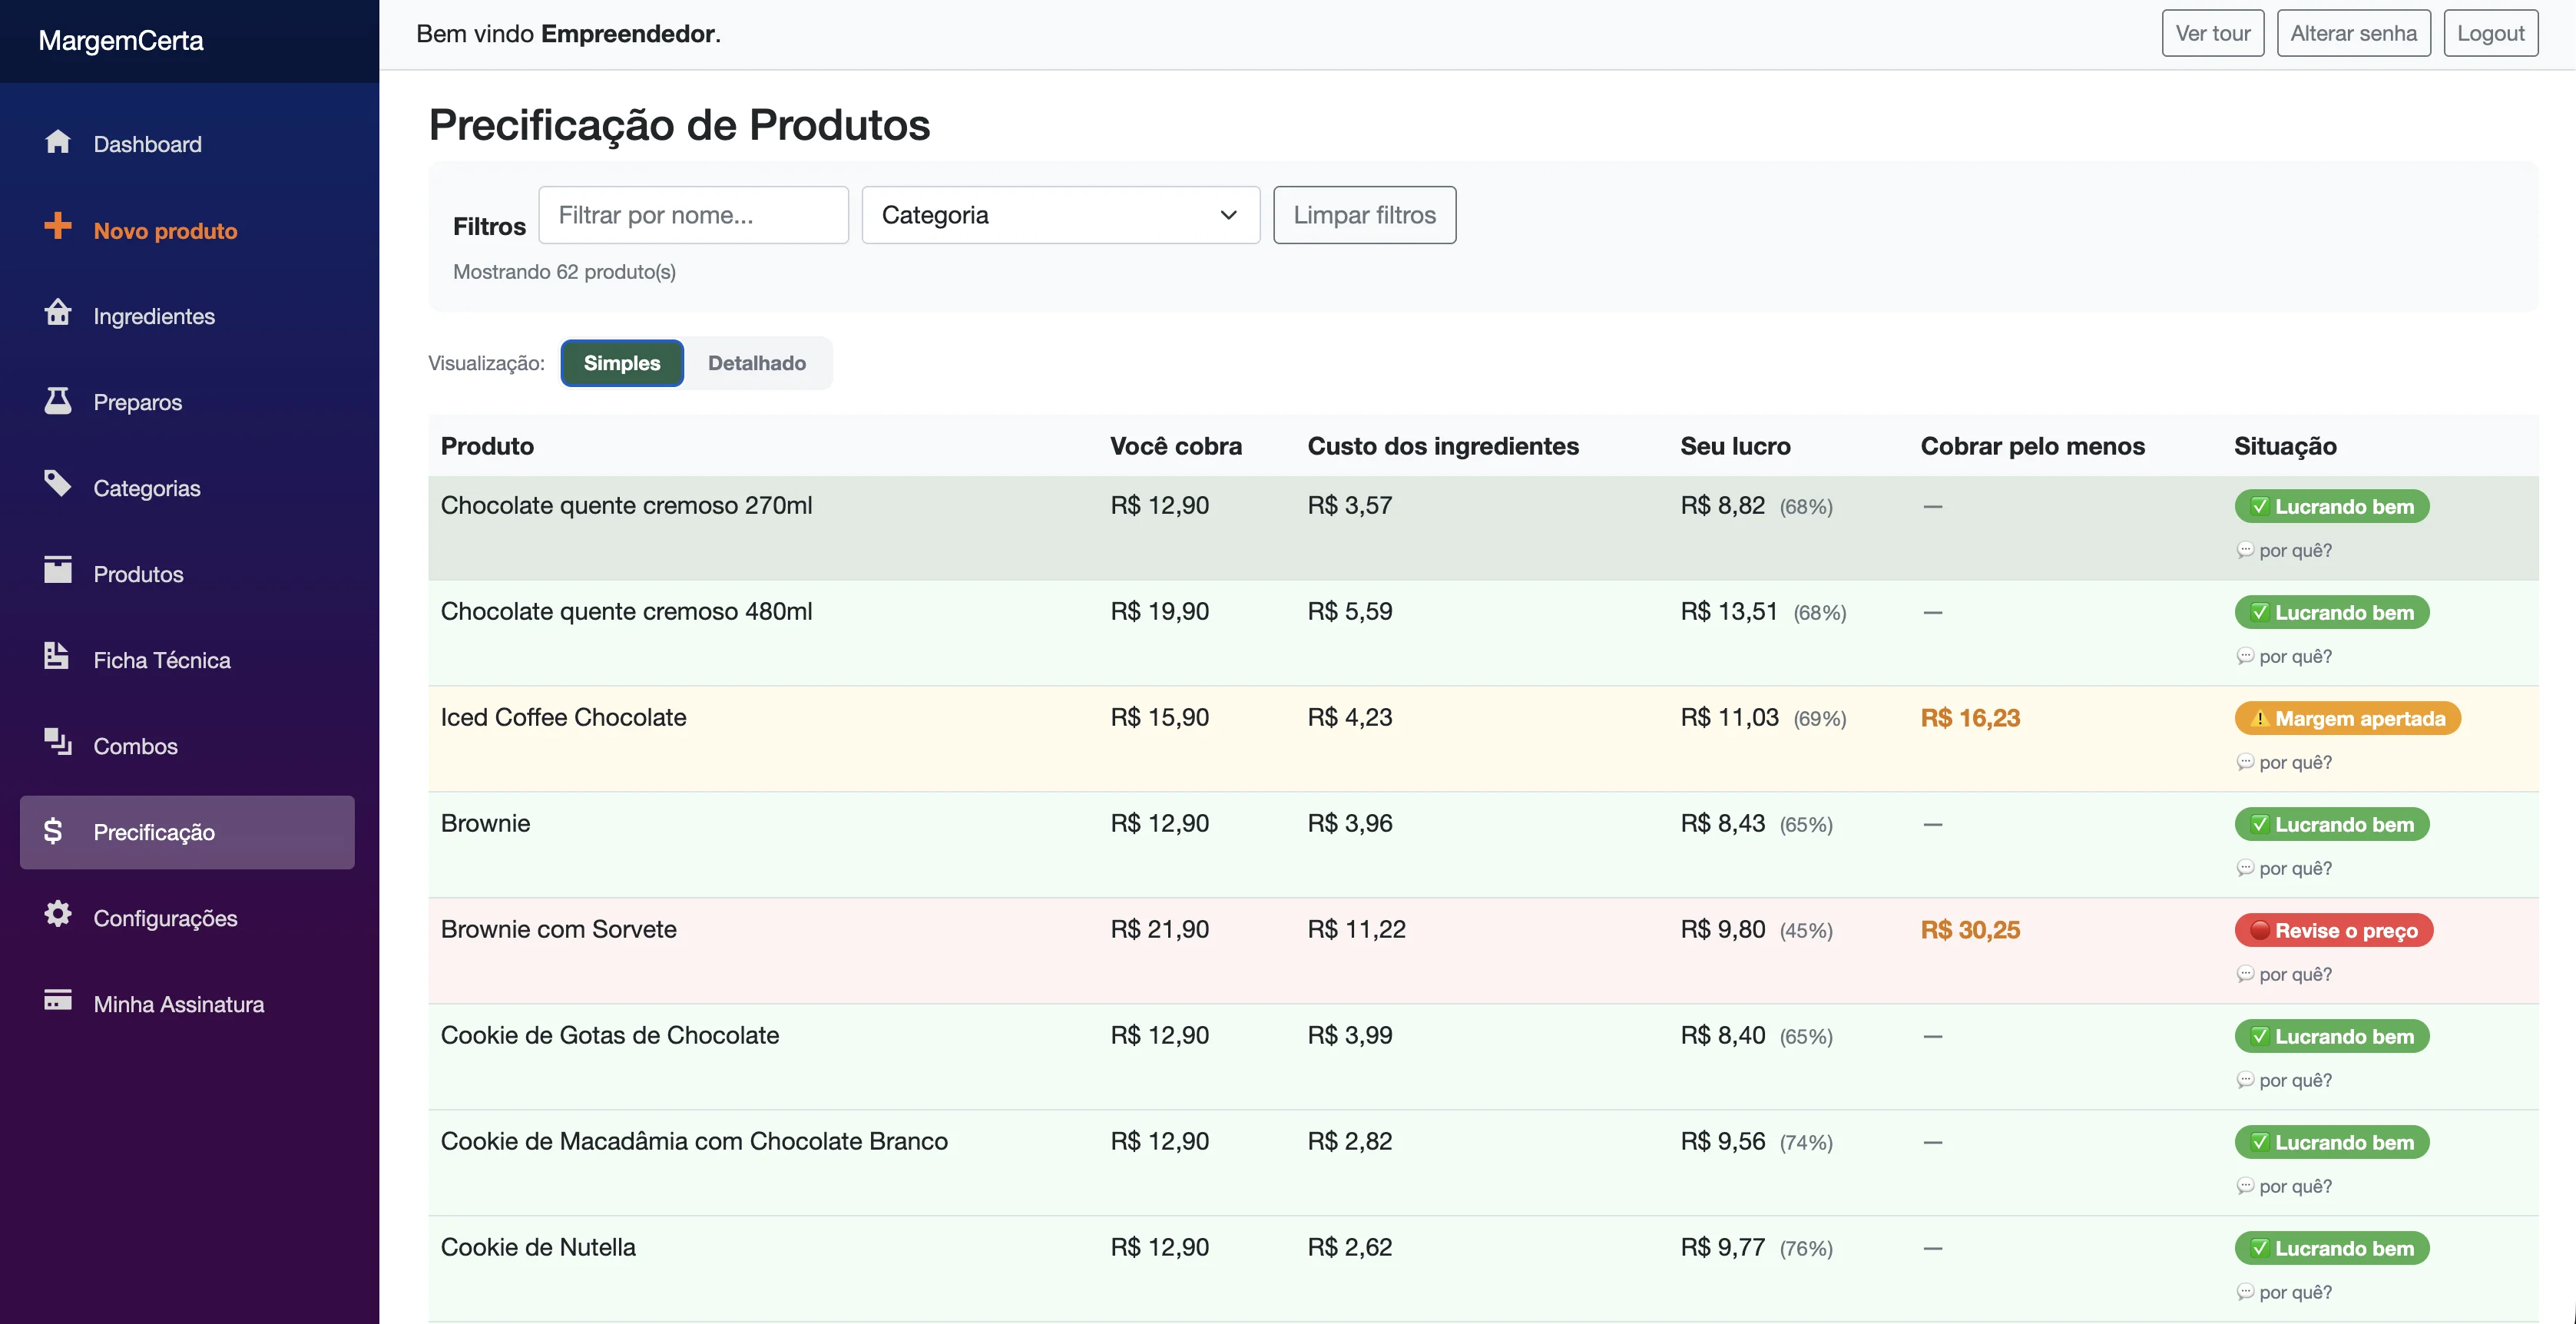Click 'por quê?' for Brownie com Sorvete
The height and width of the screenshot is (1324, 2576).
[x=2284, y=974]
